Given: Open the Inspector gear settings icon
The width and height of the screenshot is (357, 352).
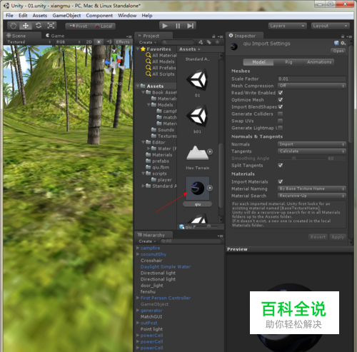Looking at the screenshot, I should (343, 43).
